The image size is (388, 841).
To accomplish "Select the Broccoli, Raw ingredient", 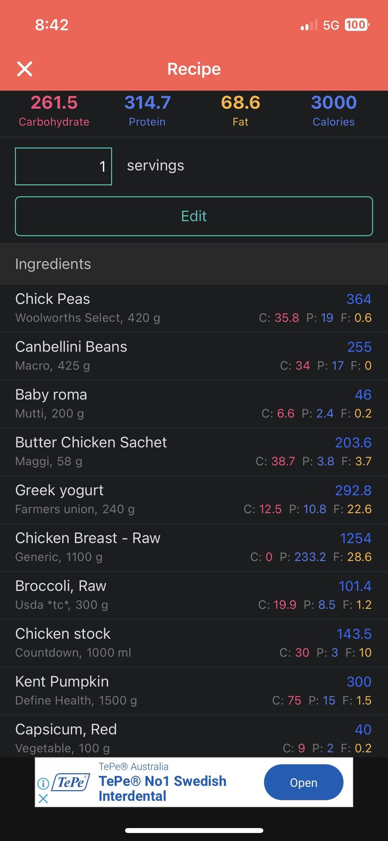I will pyautogui.click(x=194, y=596).
